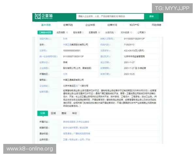Open the 电信业务 business tag
Image resolution: width=196 pixels, height=157 pixels.
(73, 139)
